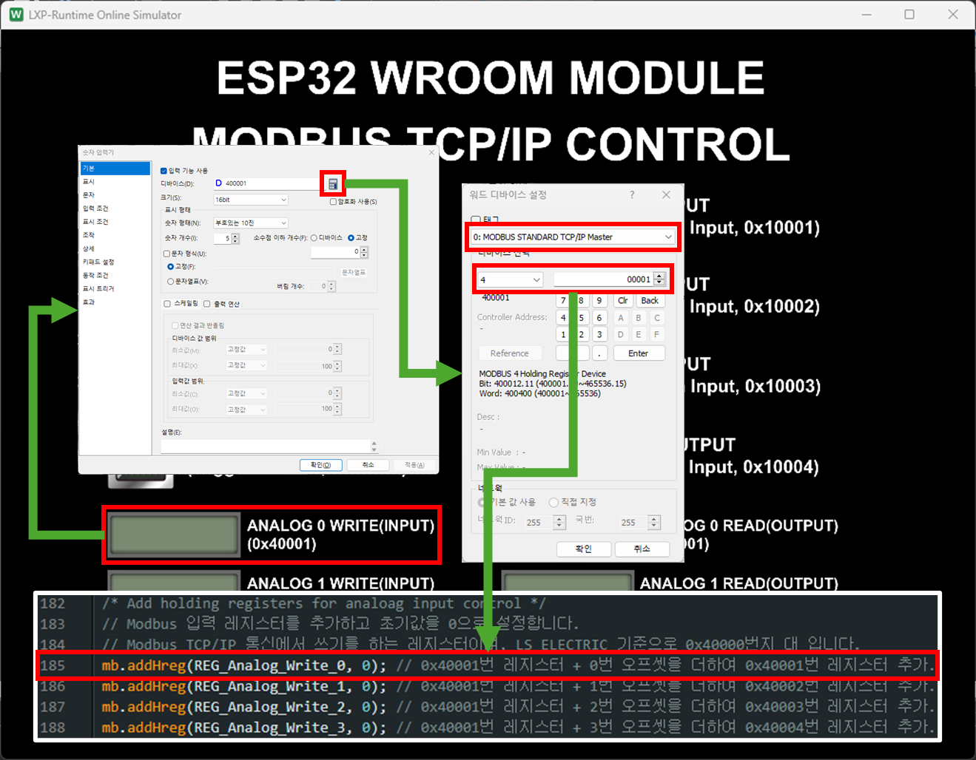Select the 표시 category in the list

click(x=89, y=182)
